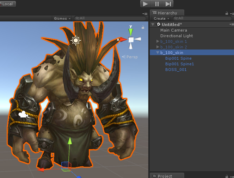This screenshot has width=234, height=178.
Task: Click the red X move handle arrow
Action: 41,170
